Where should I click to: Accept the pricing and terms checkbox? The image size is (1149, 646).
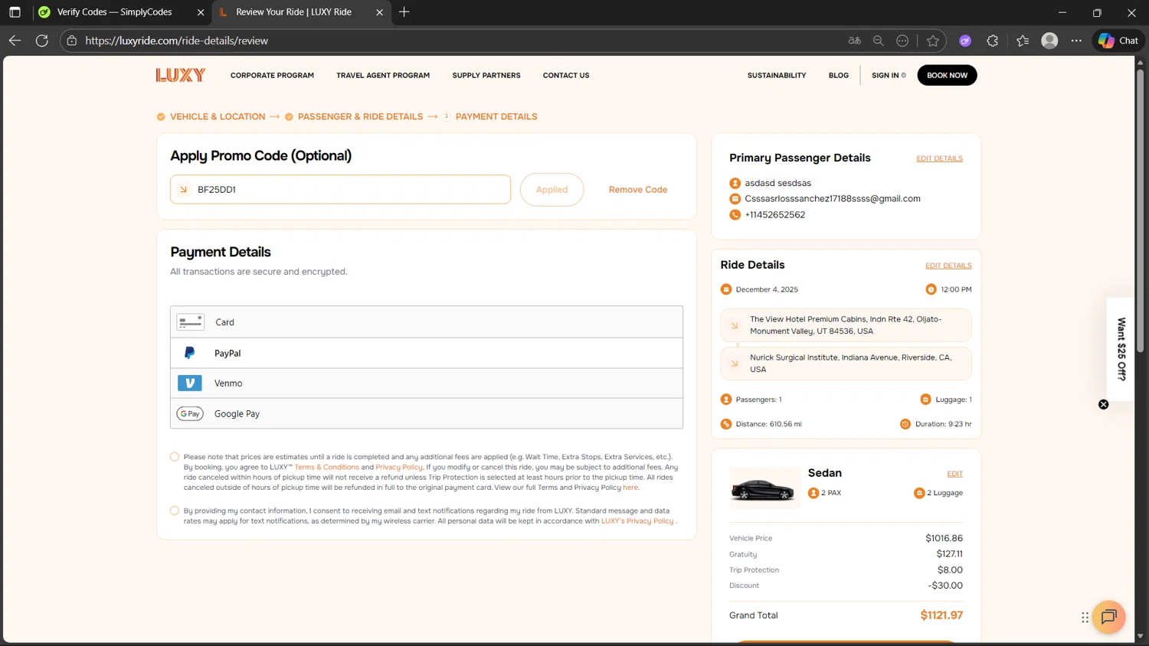tap(175, 457)
